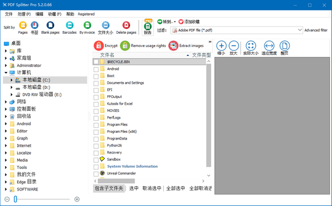Click the file list vertical scrollbar down arrow

(x=209, y=176)
